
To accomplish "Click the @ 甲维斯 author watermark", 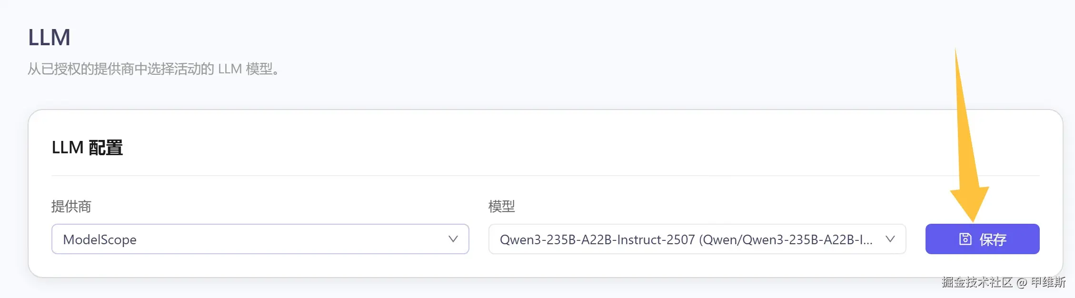I will pyautogui.click(x=1041, y=282).
